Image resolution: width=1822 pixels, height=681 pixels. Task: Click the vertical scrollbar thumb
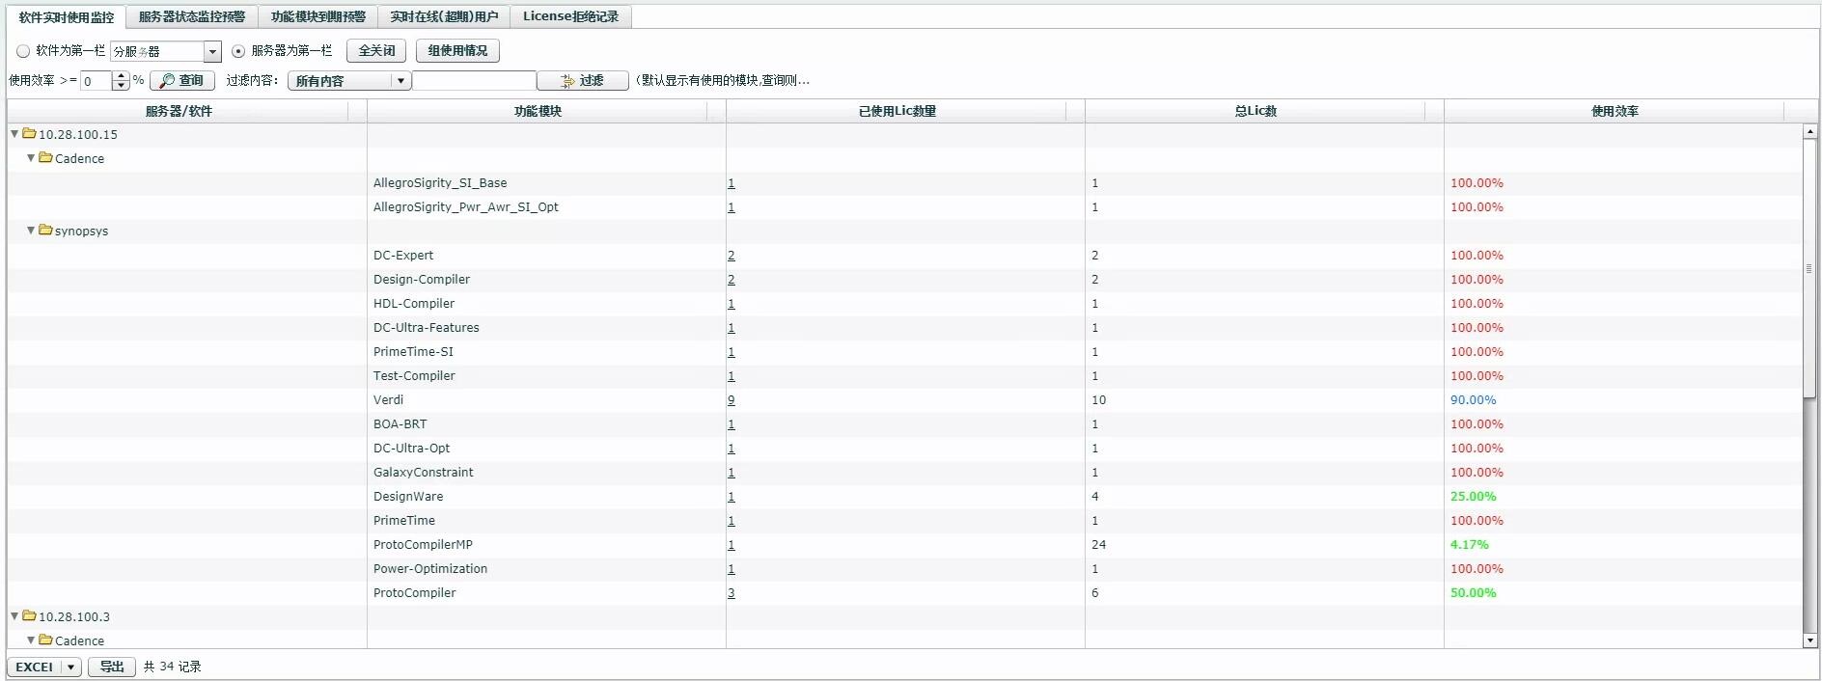(x=1809, y=267)
